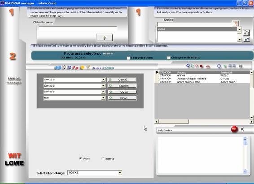Viewport: 254px width, 184px height.
Task: Expand the dropdown beside the News button
Action: click(103, 98)
